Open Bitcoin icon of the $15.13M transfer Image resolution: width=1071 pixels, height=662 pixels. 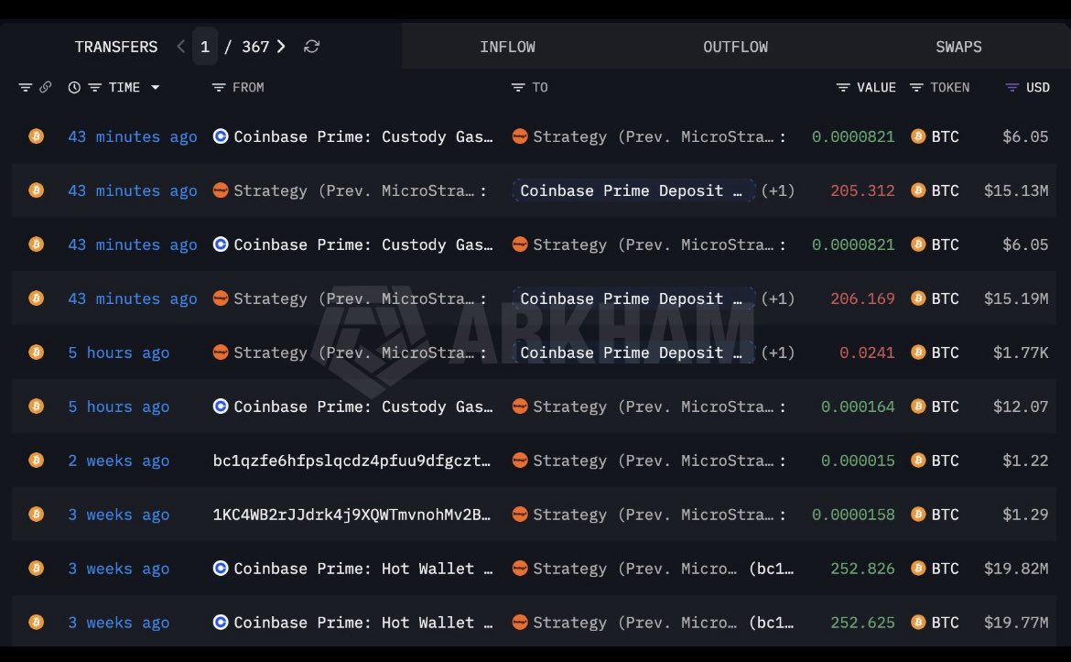click(x=37, y=190)
